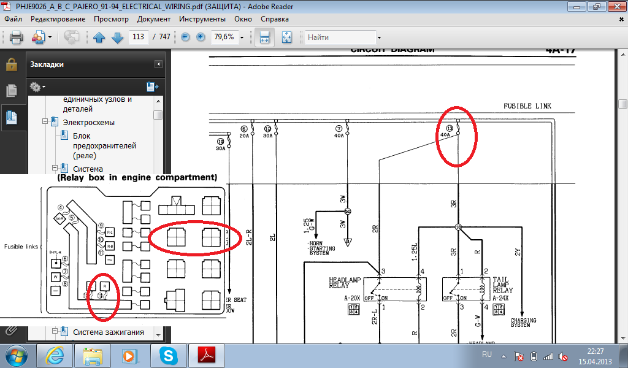Click the document vertical scrollbar thumb
628x368 pixels.
click(623, 104)
